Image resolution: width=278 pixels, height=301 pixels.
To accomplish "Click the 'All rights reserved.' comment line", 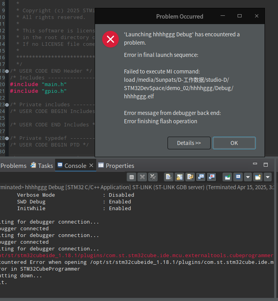I will click(x=51, y=17).
